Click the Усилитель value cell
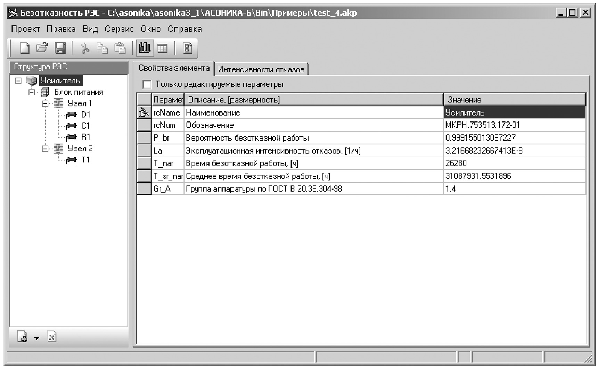Image resolution: width=598 pixels, height=369 pixels. pos(515,112)
